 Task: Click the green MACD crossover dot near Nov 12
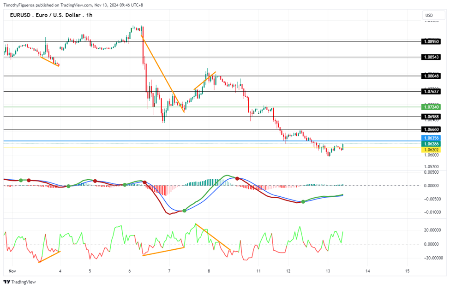(x=303, y=202)
